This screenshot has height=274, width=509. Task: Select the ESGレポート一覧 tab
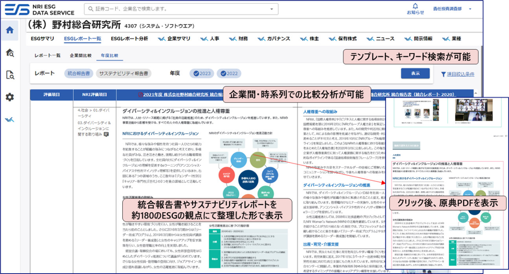coord(83,39)
